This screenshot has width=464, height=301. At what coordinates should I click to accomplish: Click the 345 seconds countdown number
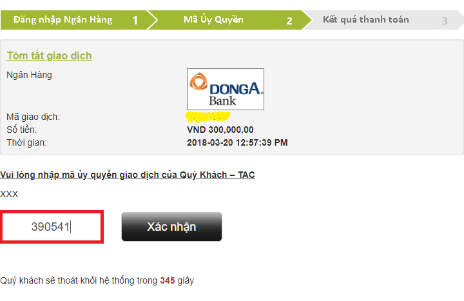[x=168, y=280]
